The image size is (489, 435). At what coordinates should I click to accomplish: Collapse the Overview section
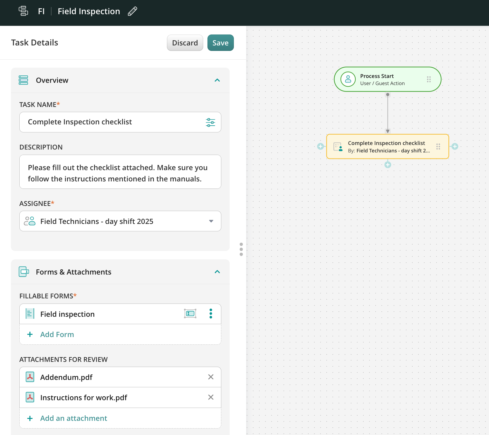(x=217, y=80)
